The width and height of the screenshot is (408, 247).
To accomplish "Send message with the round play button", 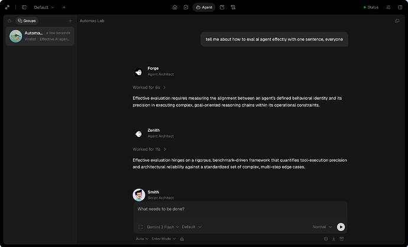I will 341,227.
